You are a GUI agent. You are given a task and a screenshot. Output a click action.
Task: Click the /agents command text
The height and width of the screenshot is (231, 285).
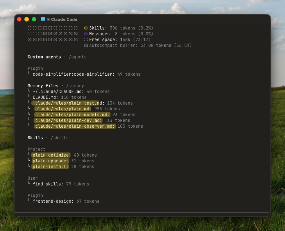77,57
